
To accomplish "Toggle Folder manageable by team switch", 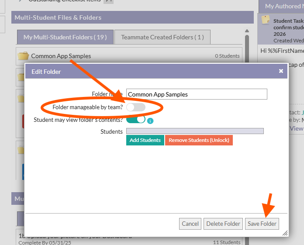I will click(136, 107).
